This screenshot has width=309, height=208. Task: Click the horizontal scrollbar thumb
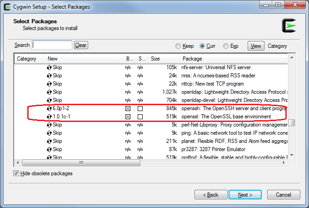click(81, 163)
